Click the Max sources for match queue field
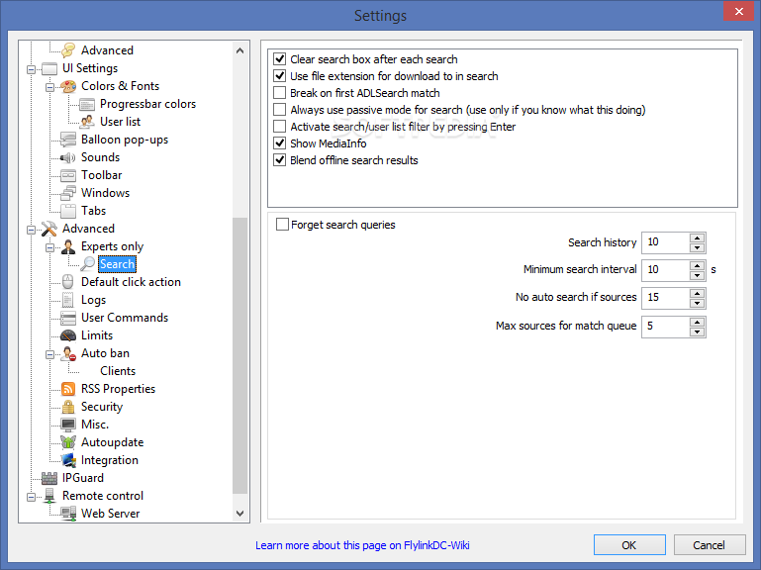The width and height of the screenshot is (761, 570). (666, 327)
